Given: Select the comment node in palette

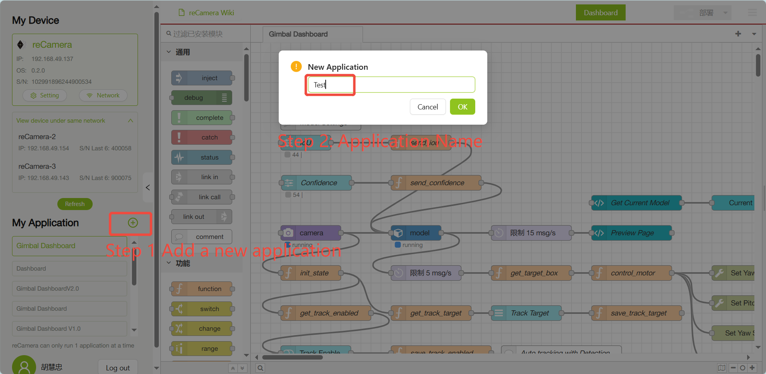Looking at the screenshot, I should pos(202,237).
